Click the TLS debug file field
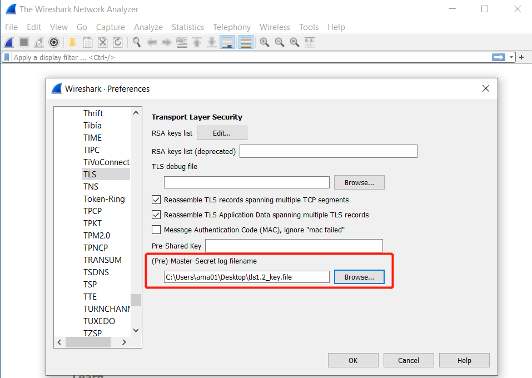 247,182
